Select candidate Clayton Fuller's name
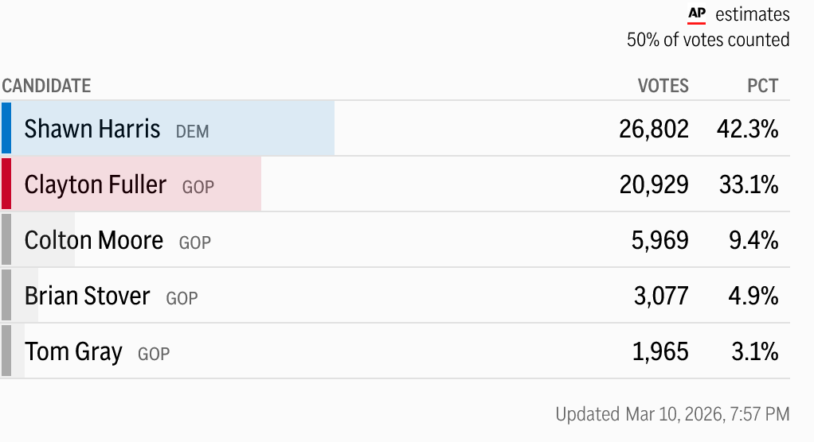Viewport: 814px width, 442px height. tap(96, 184)
